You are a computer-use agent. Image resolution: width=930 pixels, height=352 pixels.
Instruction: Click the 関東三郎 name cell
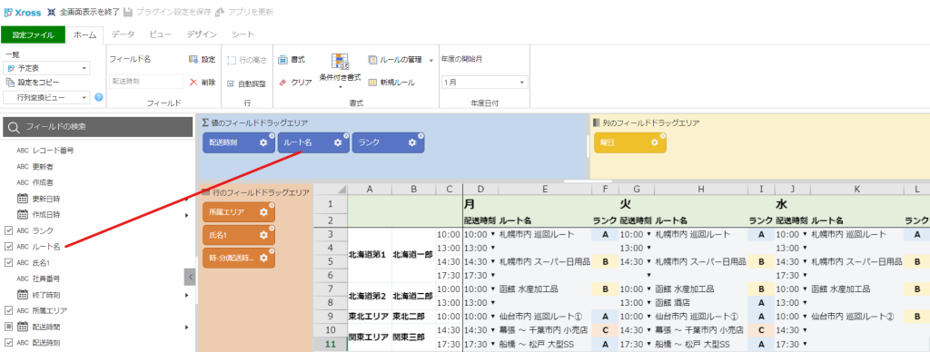[x=413, y=337]
